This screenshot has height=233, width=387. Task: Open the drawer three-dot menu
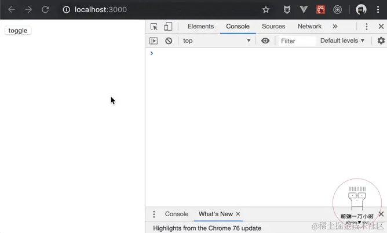click(154, 214)
